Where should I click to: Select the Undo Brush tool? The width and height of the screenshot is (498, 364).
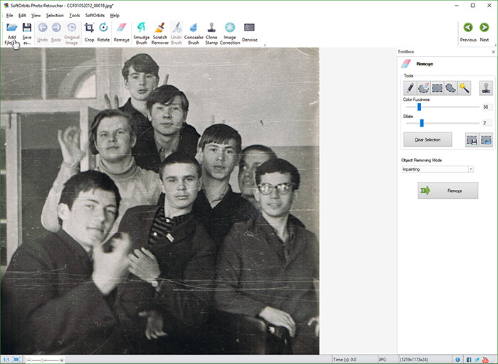click(176, 28)
